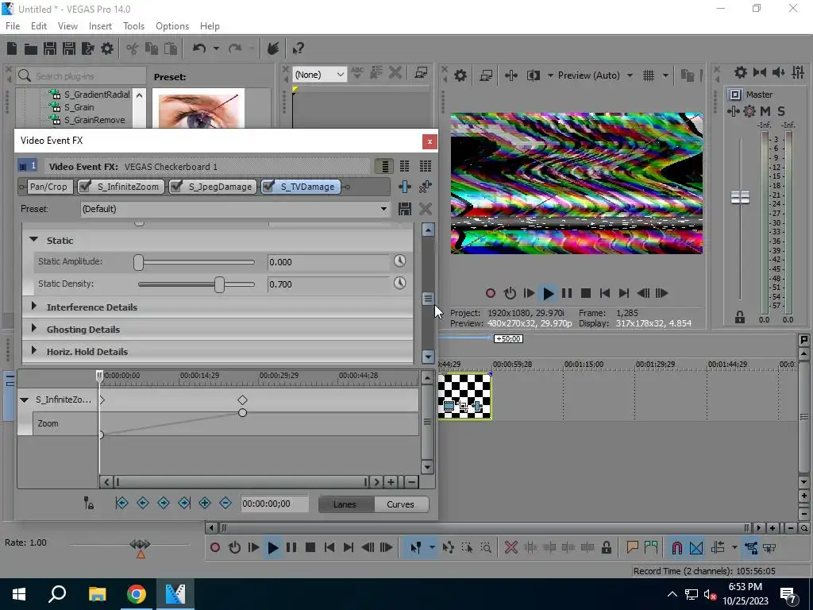Image resolution: width=813 pixels, height=610 pixels.
Task: Delete the preset with X icon
Action: 426,209
